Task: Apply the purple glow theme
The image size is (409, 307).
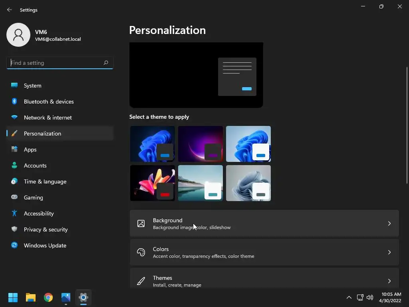Action: (x=201, y=144)
